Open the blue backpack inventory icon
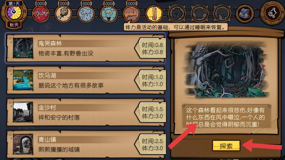285x160 pixels. click(245, 14)
